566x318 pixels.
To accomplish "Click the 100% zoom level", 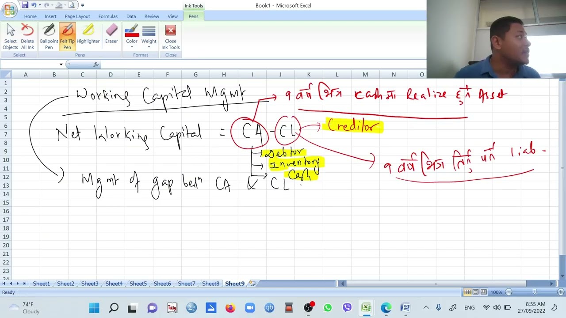I will tap(496, 292).
